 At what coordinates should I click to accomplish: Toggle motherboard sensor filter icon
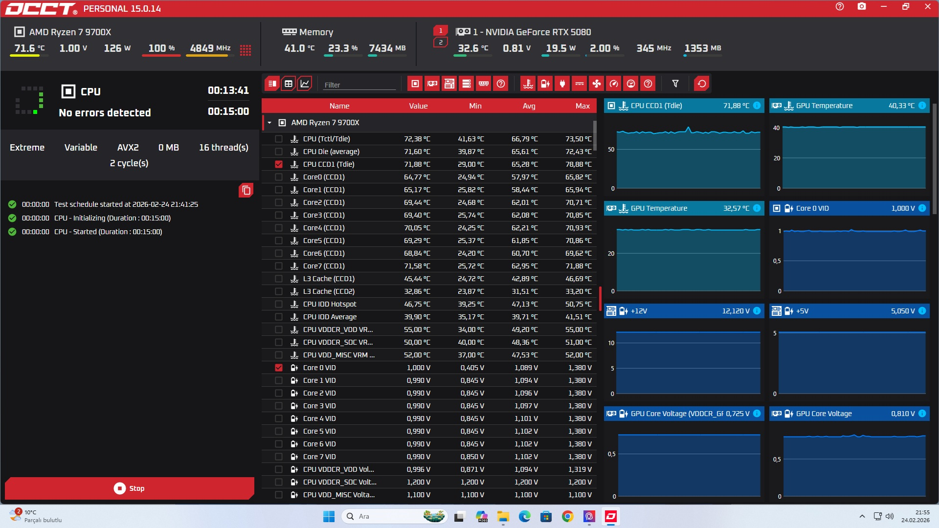449,84
